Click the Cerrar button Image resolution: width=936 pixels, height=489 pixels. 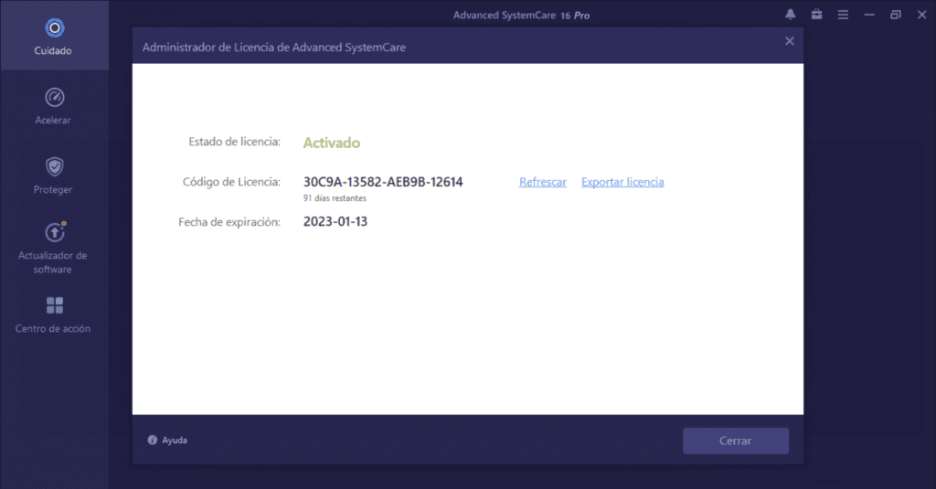[736, 441]
